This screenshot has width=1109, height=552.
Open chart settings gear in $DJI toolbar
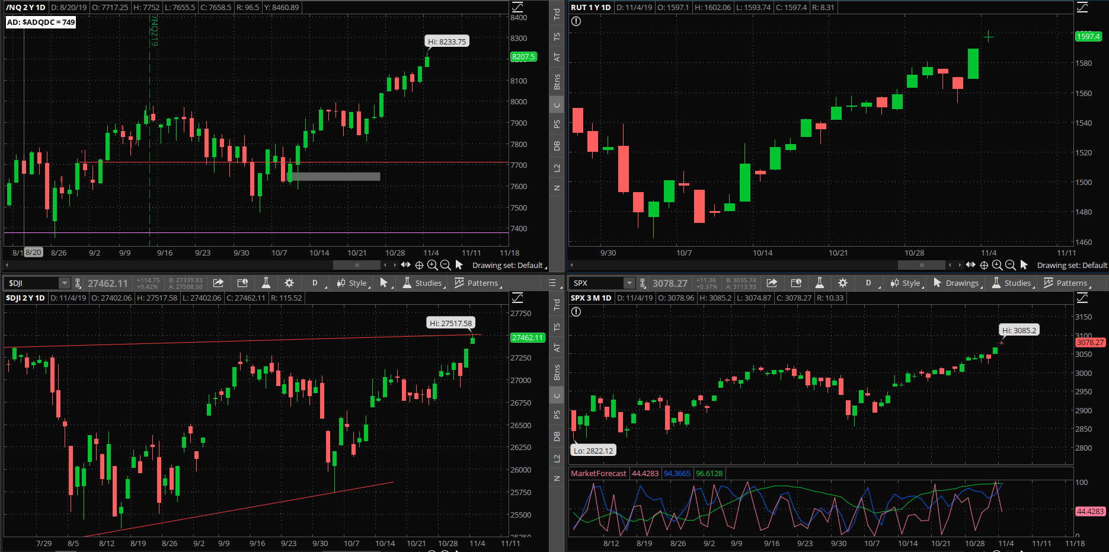[x=289, y=283]
